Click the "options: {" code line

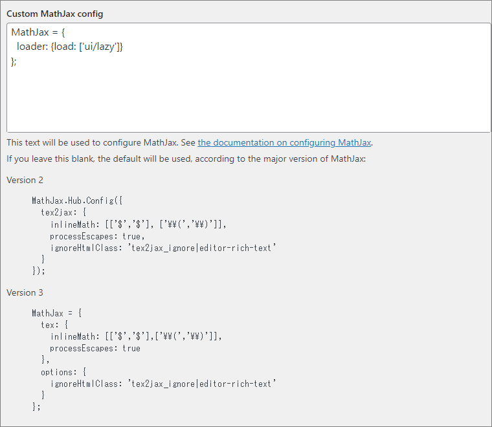63,372
